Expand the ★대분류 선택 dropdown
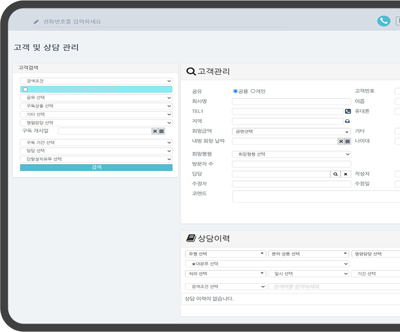Image resolution: width=400 pixels, height=332 pixels. [267, 263]
